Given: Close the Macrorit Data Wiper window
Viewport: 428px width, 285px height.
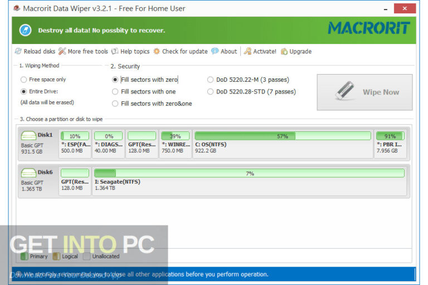Looking at the screenshot, I should click(x=405, y=8).
